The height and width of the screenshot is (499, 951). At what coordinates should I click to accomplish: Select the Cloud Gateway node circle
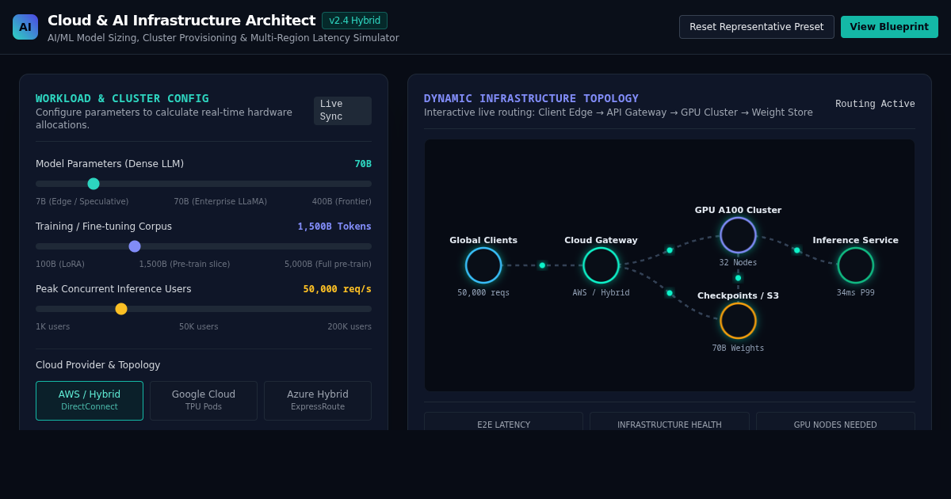click(x=601, y=265)
